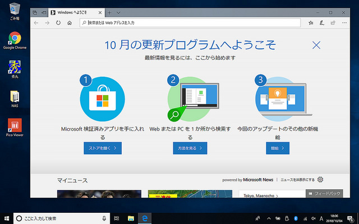The width and height of the screenshot is (359, 224).
Task: Select the Pico Viewer desktop icon
Action: point(15,128)
